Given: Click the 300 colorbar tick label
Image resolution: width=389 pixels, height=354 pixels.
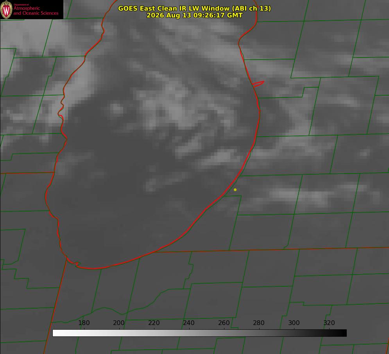Looking at the screenshot, I should tap(294, 323).
